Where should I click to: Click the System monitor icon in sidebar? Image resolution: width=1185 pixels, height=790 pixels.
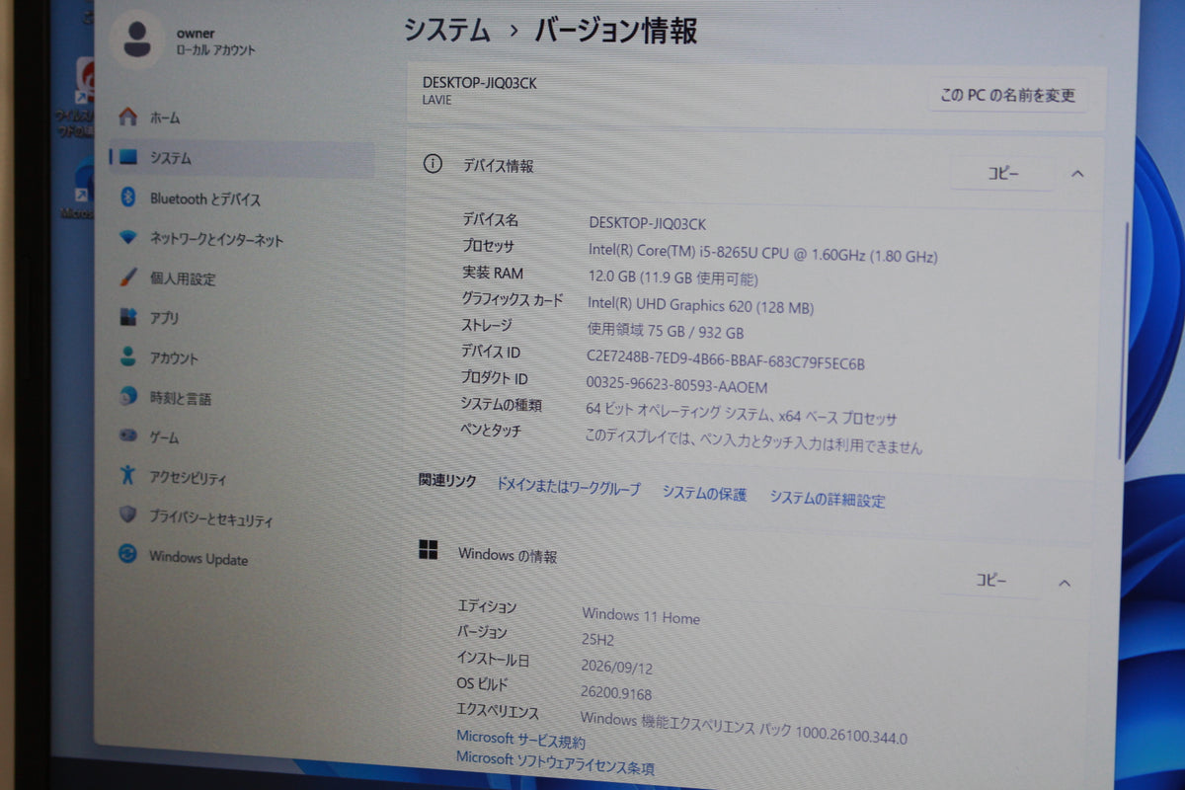tap(128, 157)
